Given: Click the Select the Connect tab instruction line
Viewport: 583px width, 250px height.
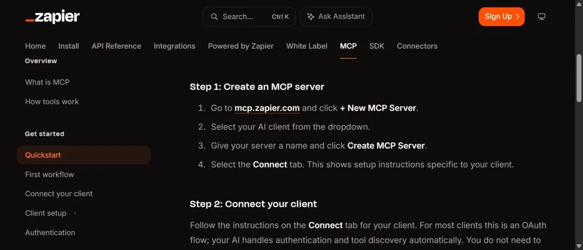Looking at the screenshot, I should [362, 164].
